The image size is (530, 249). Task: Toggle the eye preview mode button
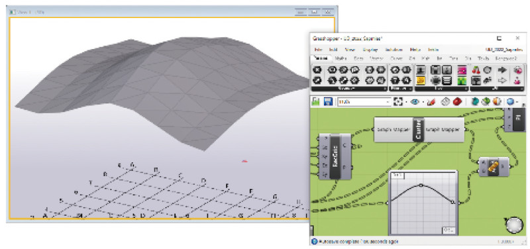[415, 102]
